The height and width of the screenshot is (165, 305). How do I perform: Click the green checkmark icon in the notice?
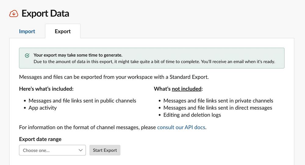pyautogui.click(x=27, y=56)
